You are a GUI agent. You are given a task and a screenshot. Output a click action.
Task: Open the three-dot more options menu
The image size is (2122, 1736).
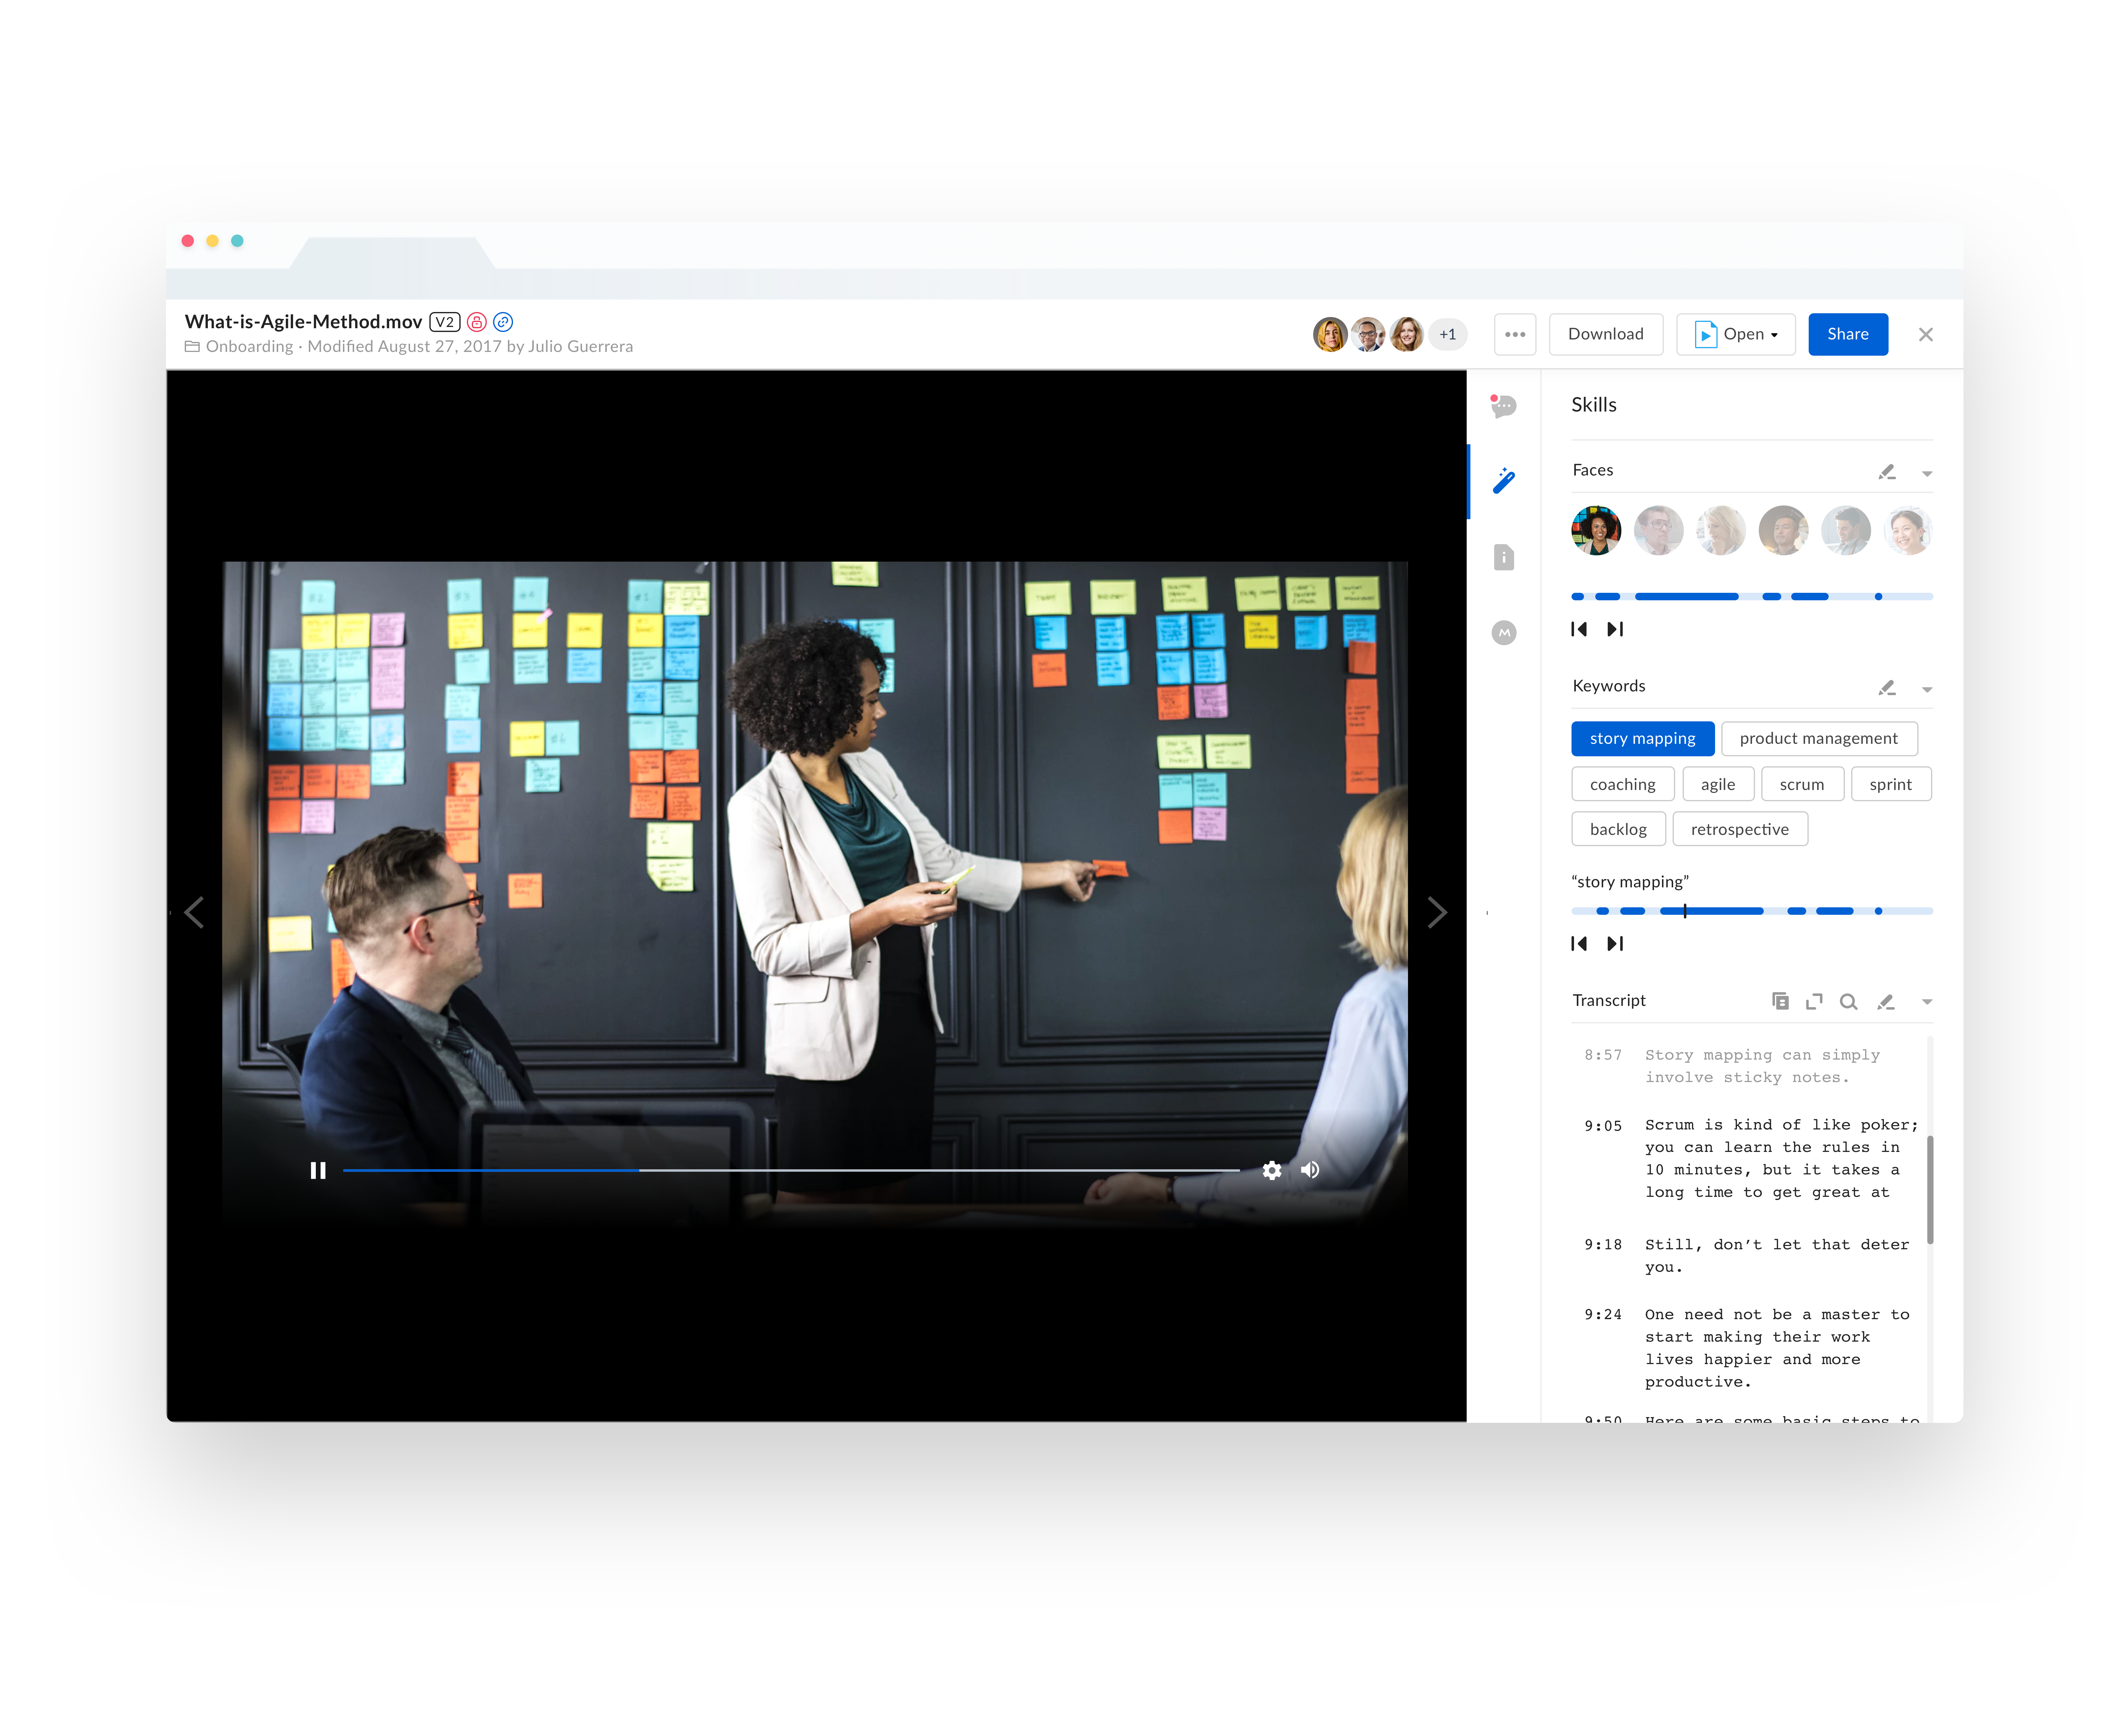1515,334
